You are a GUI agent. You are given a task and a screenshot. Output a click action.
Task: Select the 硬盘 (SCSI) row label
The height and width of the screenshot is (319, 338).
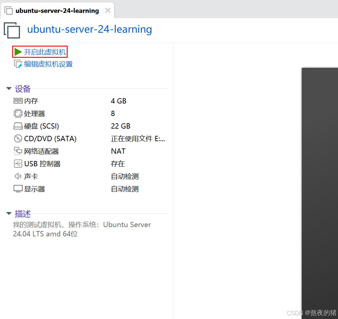click(41, 126)
